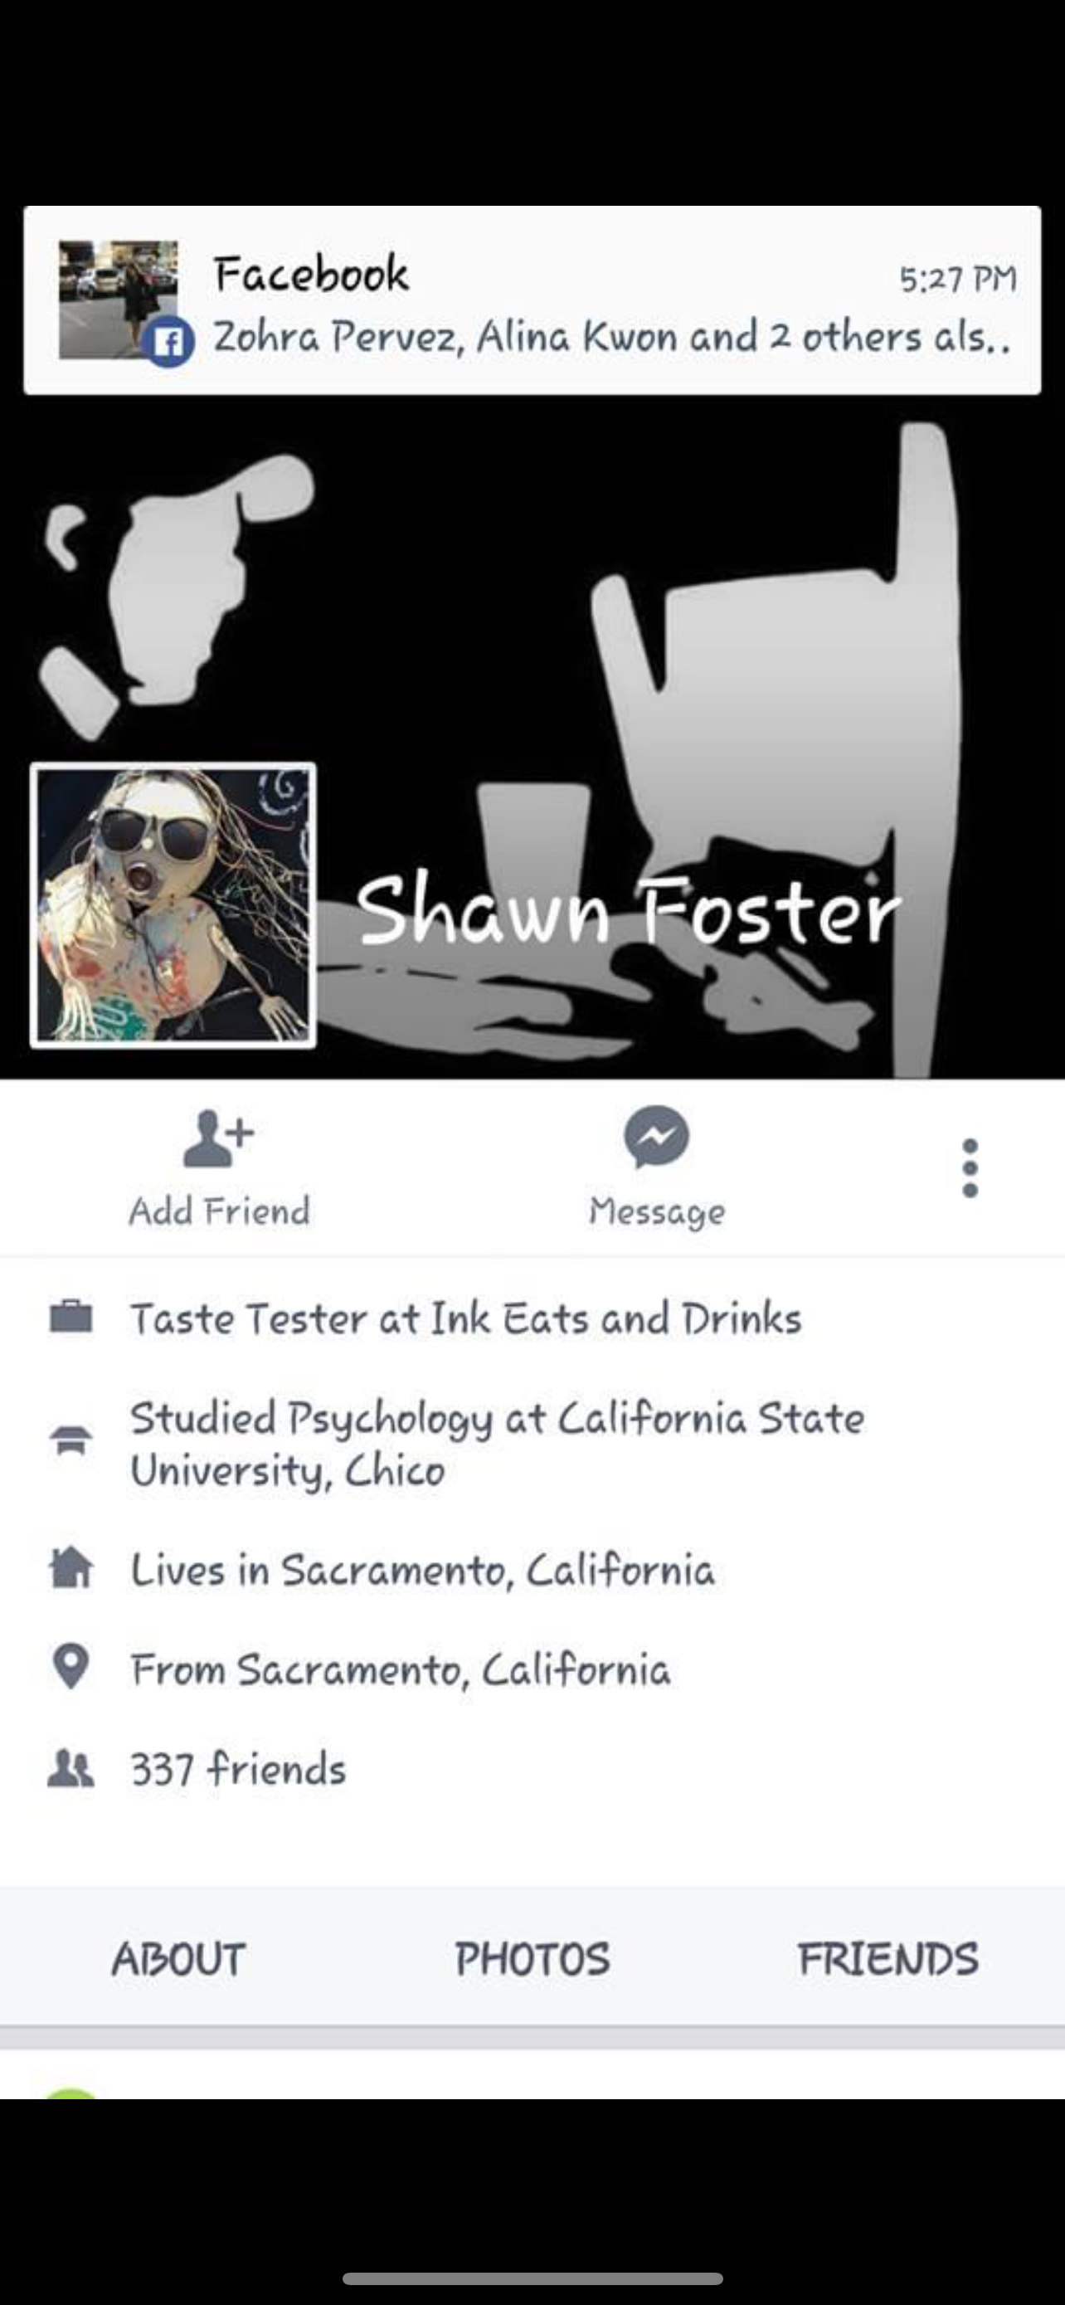Image resolution: width=1065 pixels, height=2305 pixels.
Task: Switch to the PHOTOS tab
Action: pos(533,1959)
